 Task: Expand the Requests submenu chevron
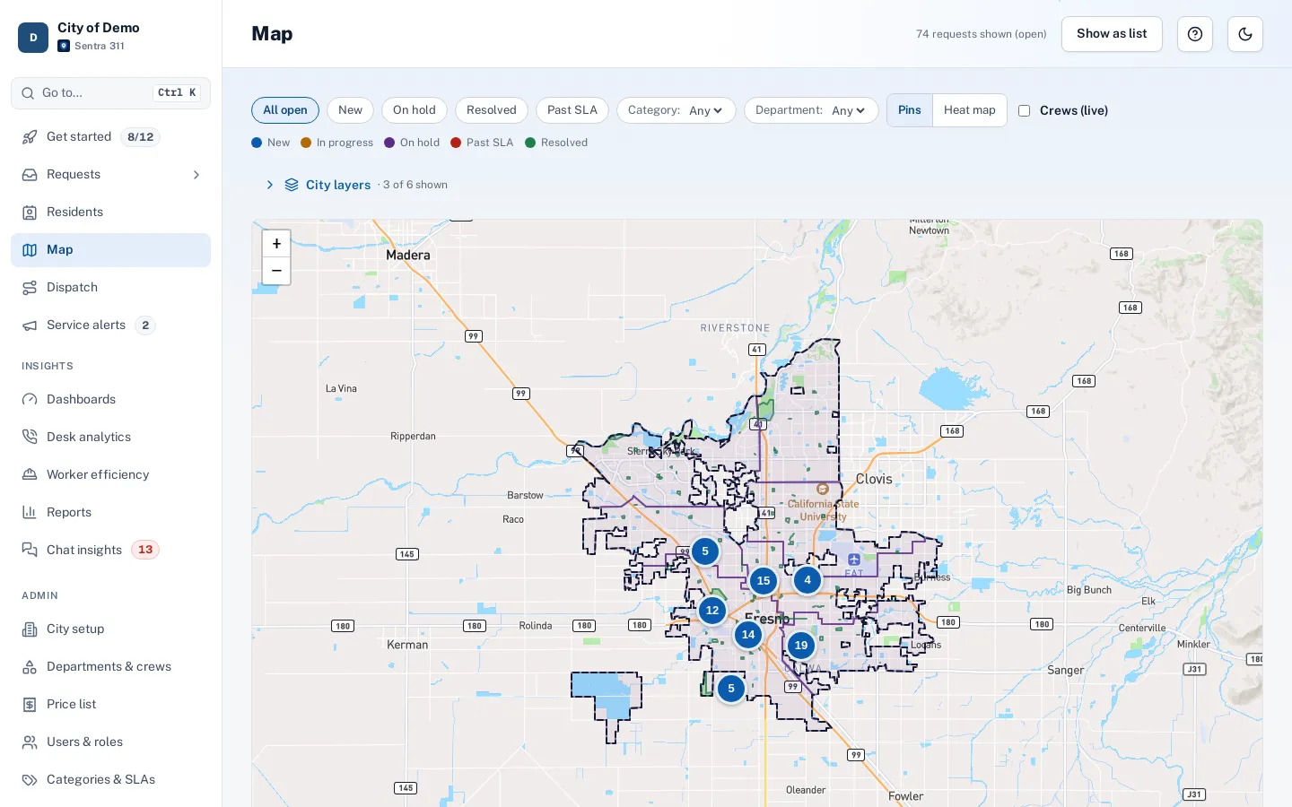pyautogui.click(x=196, y=175)
